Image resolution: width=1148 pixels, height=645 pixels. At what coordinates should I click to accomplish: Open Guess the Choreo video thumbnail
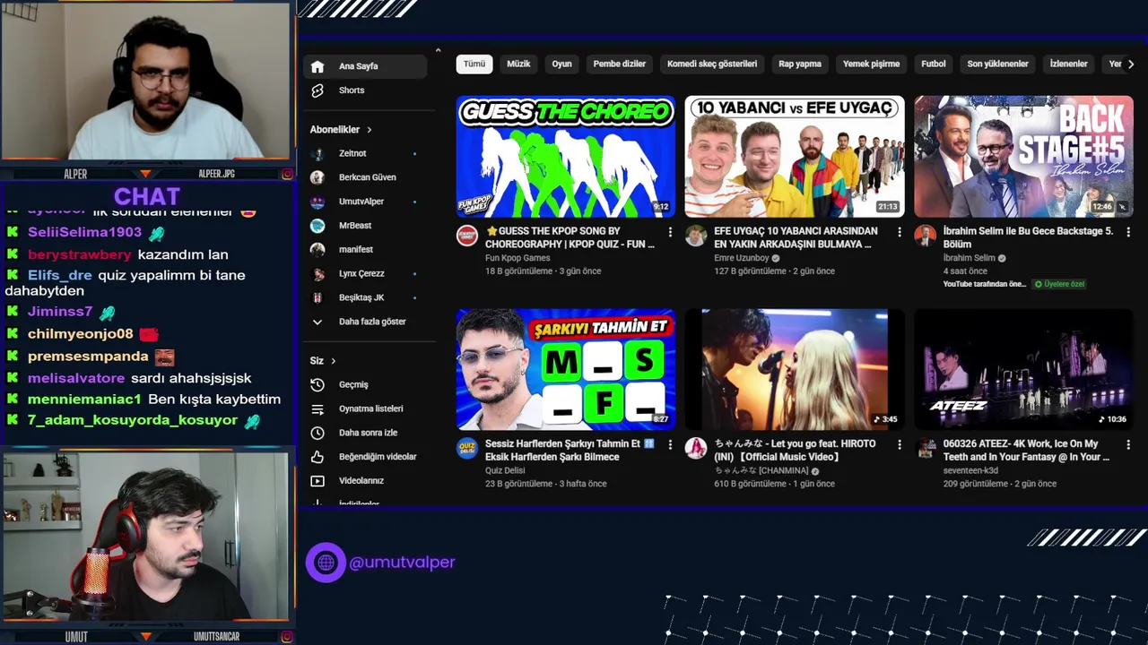(566, 157)
